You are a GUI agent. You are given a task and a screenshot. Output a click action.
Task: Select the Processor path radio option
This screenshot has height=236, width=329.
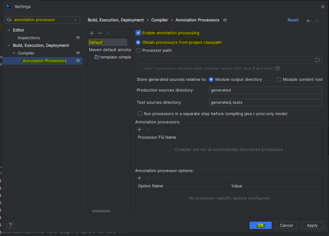pyautogui.click(x=138, y=50)
